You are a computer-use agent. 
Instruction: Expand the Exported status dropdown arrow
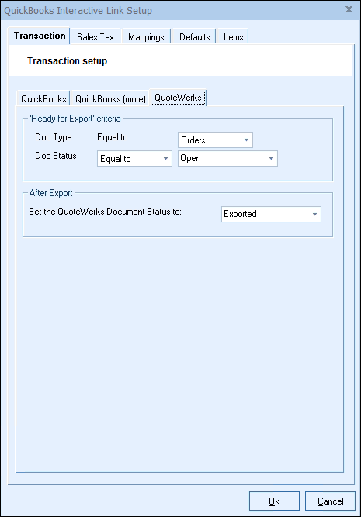(x=314, y=214)
